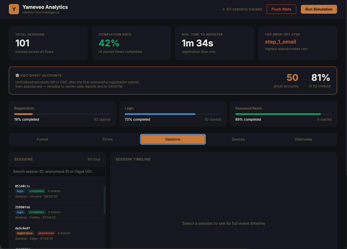Screen dimensions: 347x249
Task: Run the simulation
Action: click(x=319, y=9)
